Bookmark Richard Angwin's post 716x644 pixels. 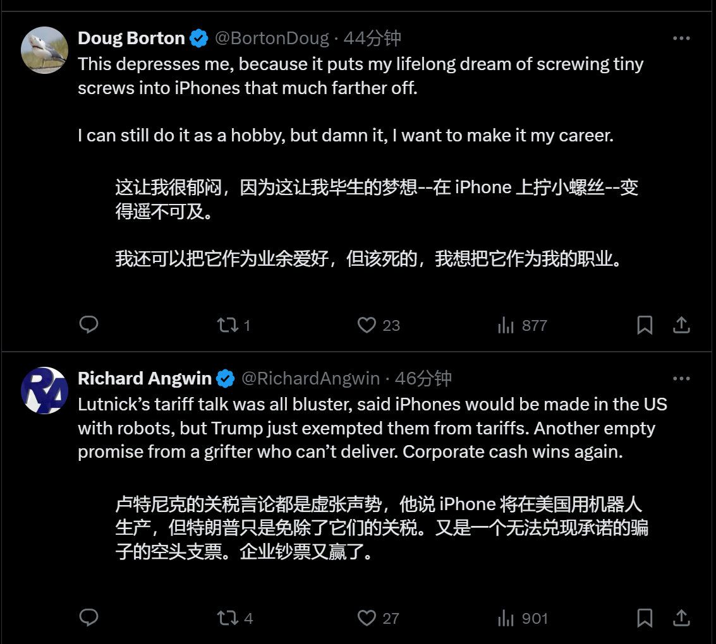pyautogui.click(x=645, y=618)
